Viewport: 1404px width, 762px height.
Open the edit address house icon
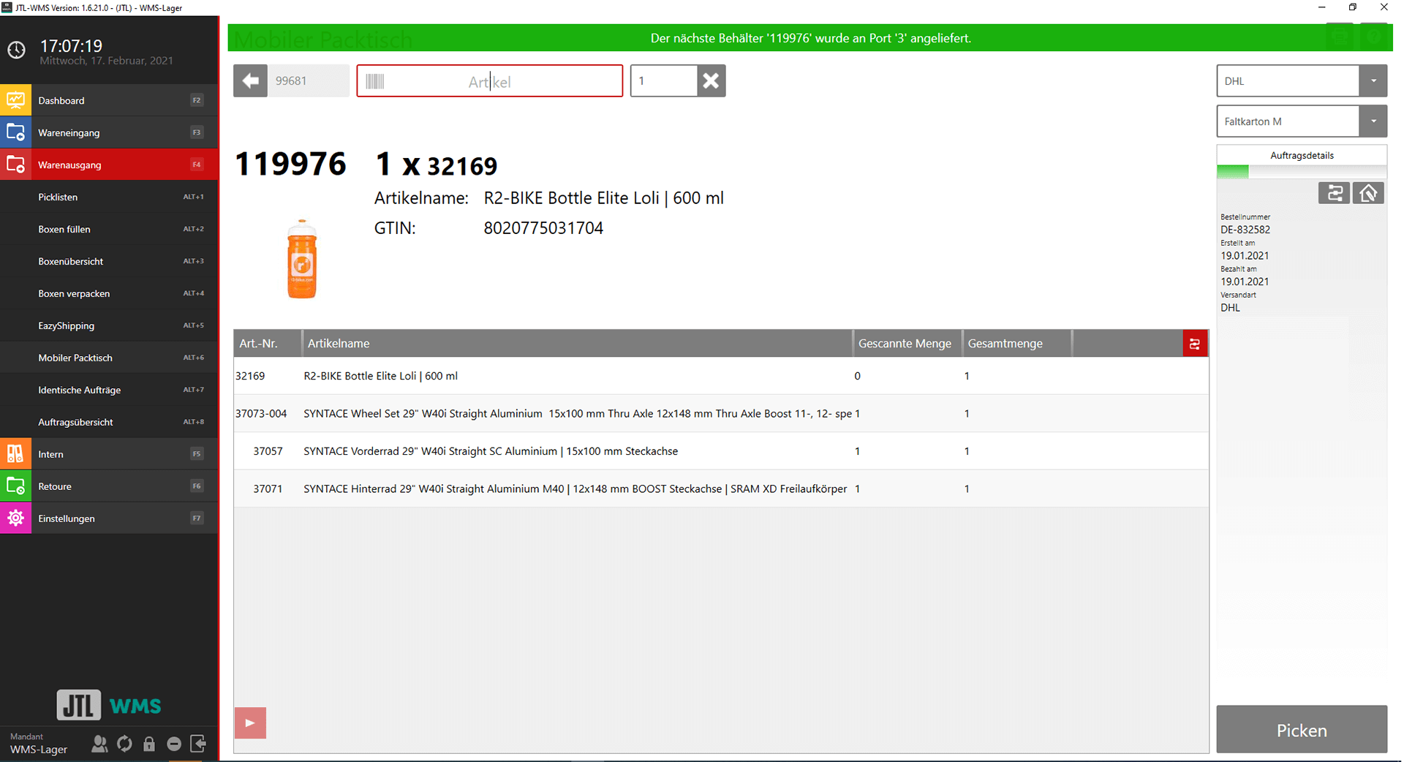tap(1367, 193)
